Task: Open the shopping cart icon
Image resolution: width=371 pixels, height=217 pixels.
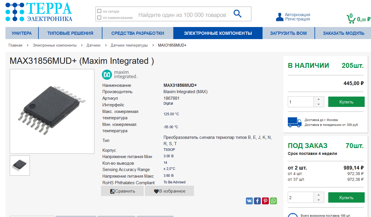Action: click(x=351, y=19)
